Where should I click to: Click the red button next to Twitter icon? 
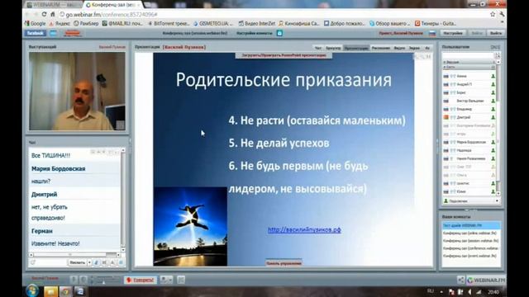(72, 33)
